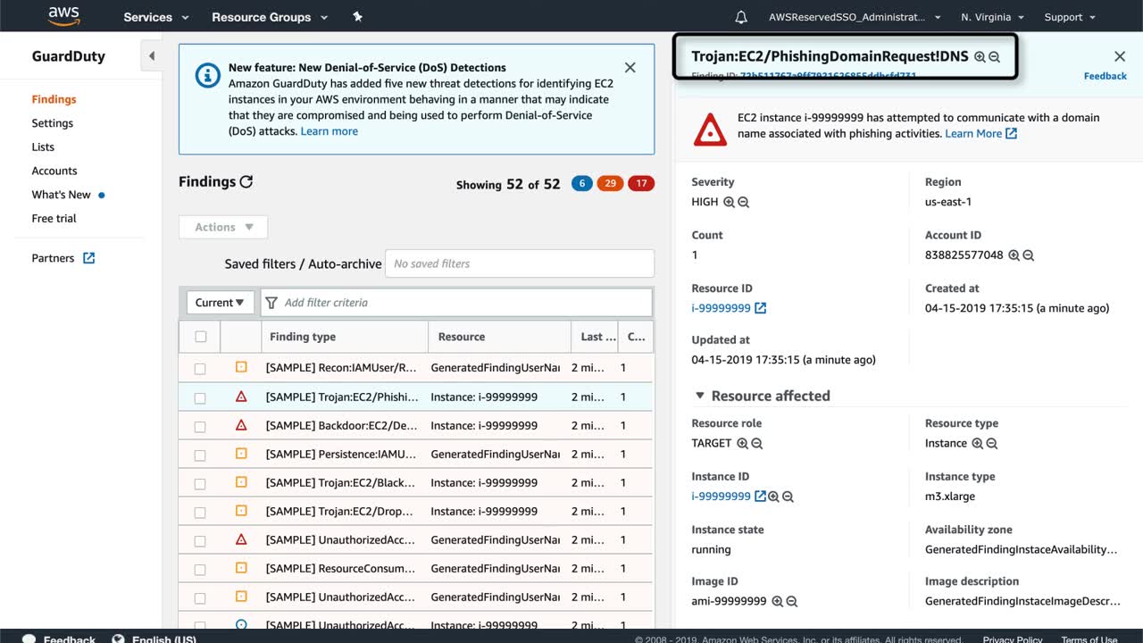1143x643 pixels.
Task: Zoom in filter on finding title
Action: (980, 57)
